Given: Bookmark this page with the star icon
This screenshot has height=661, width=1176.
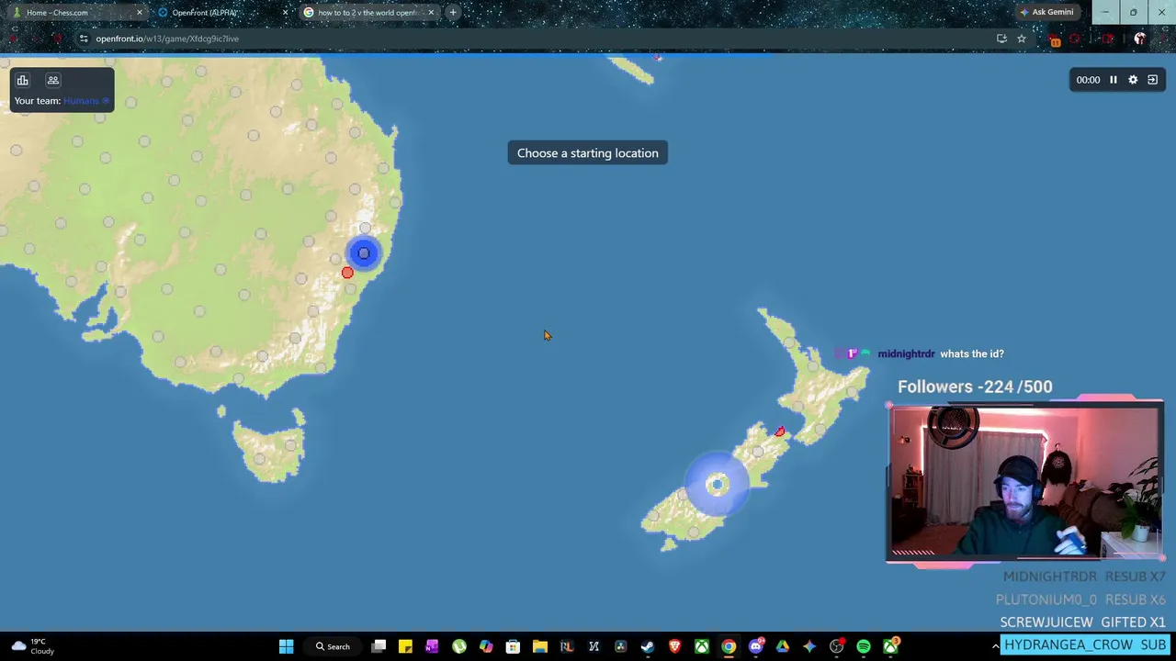Looking at the screenshot, I should tap(1021, 39).
